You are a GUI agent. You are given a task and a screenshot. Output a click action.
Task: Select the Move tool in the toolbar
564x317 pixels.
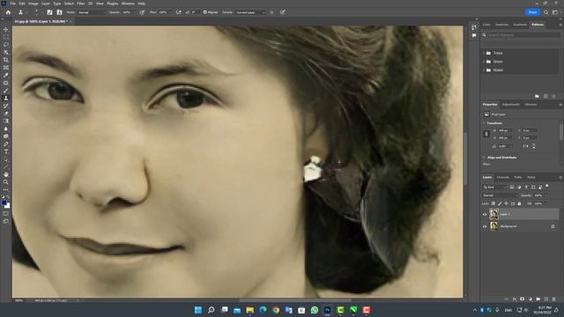pos(6,29)
